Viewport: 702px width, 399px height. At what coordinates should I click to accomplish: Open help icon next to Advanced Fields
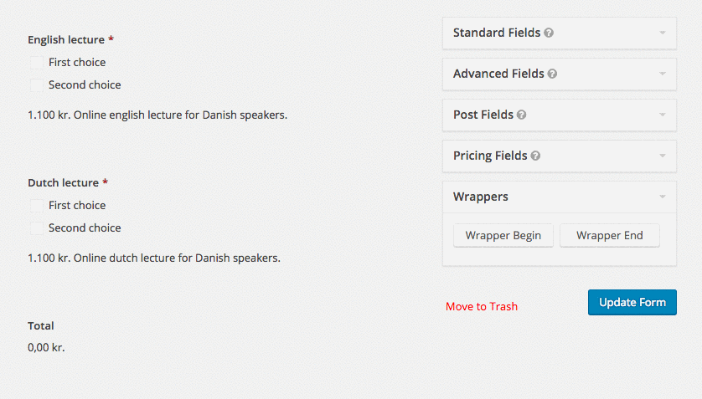(552, 74)
